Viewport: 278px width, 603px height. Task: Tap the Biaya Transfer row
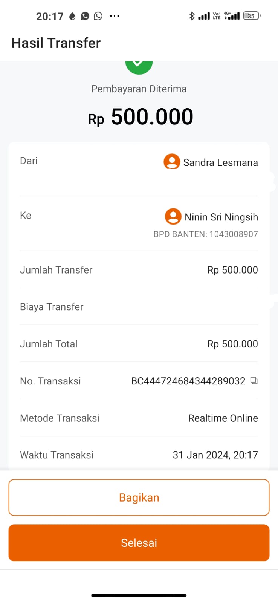pyautogui.click(x=139, y=307)
